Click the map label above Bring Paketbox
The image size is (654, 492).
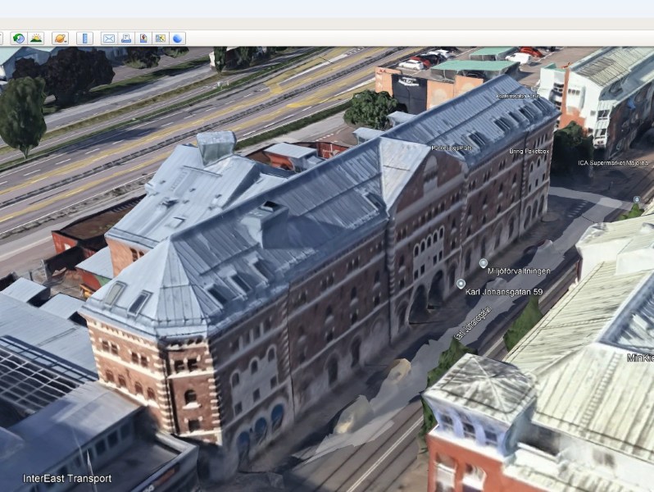(x=518, y=96)
